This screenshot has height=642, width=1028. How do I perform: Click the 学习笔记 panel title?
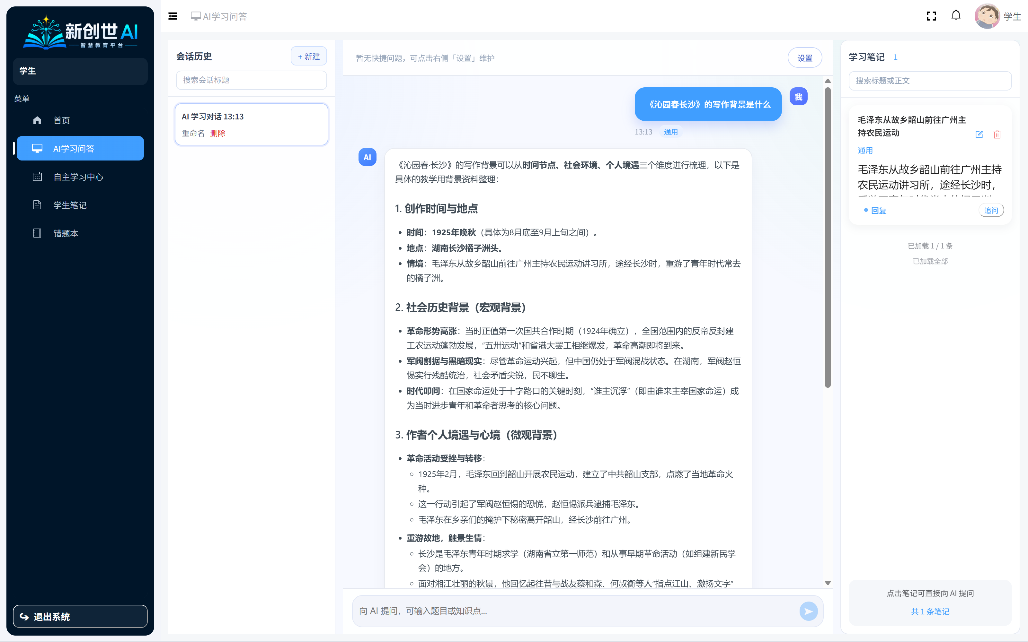(x=866, y=57)
